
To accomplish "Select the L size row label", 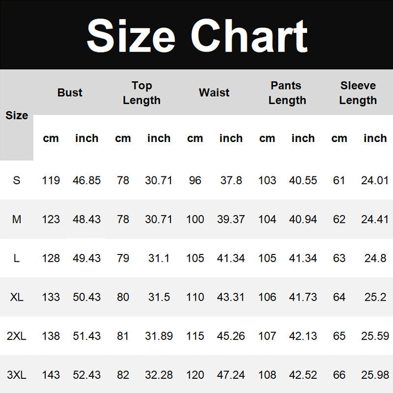I will (17, 258).
